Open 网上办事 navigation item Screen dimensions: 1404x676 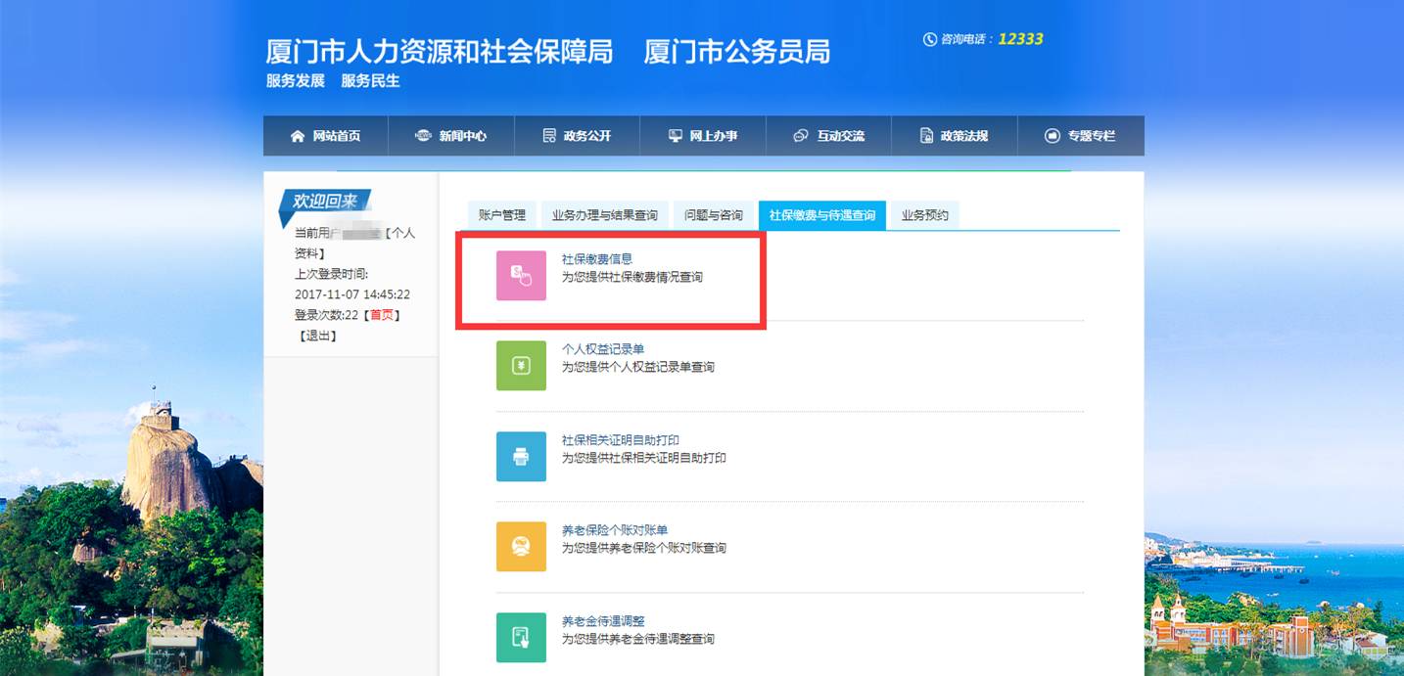coord(703,136)
